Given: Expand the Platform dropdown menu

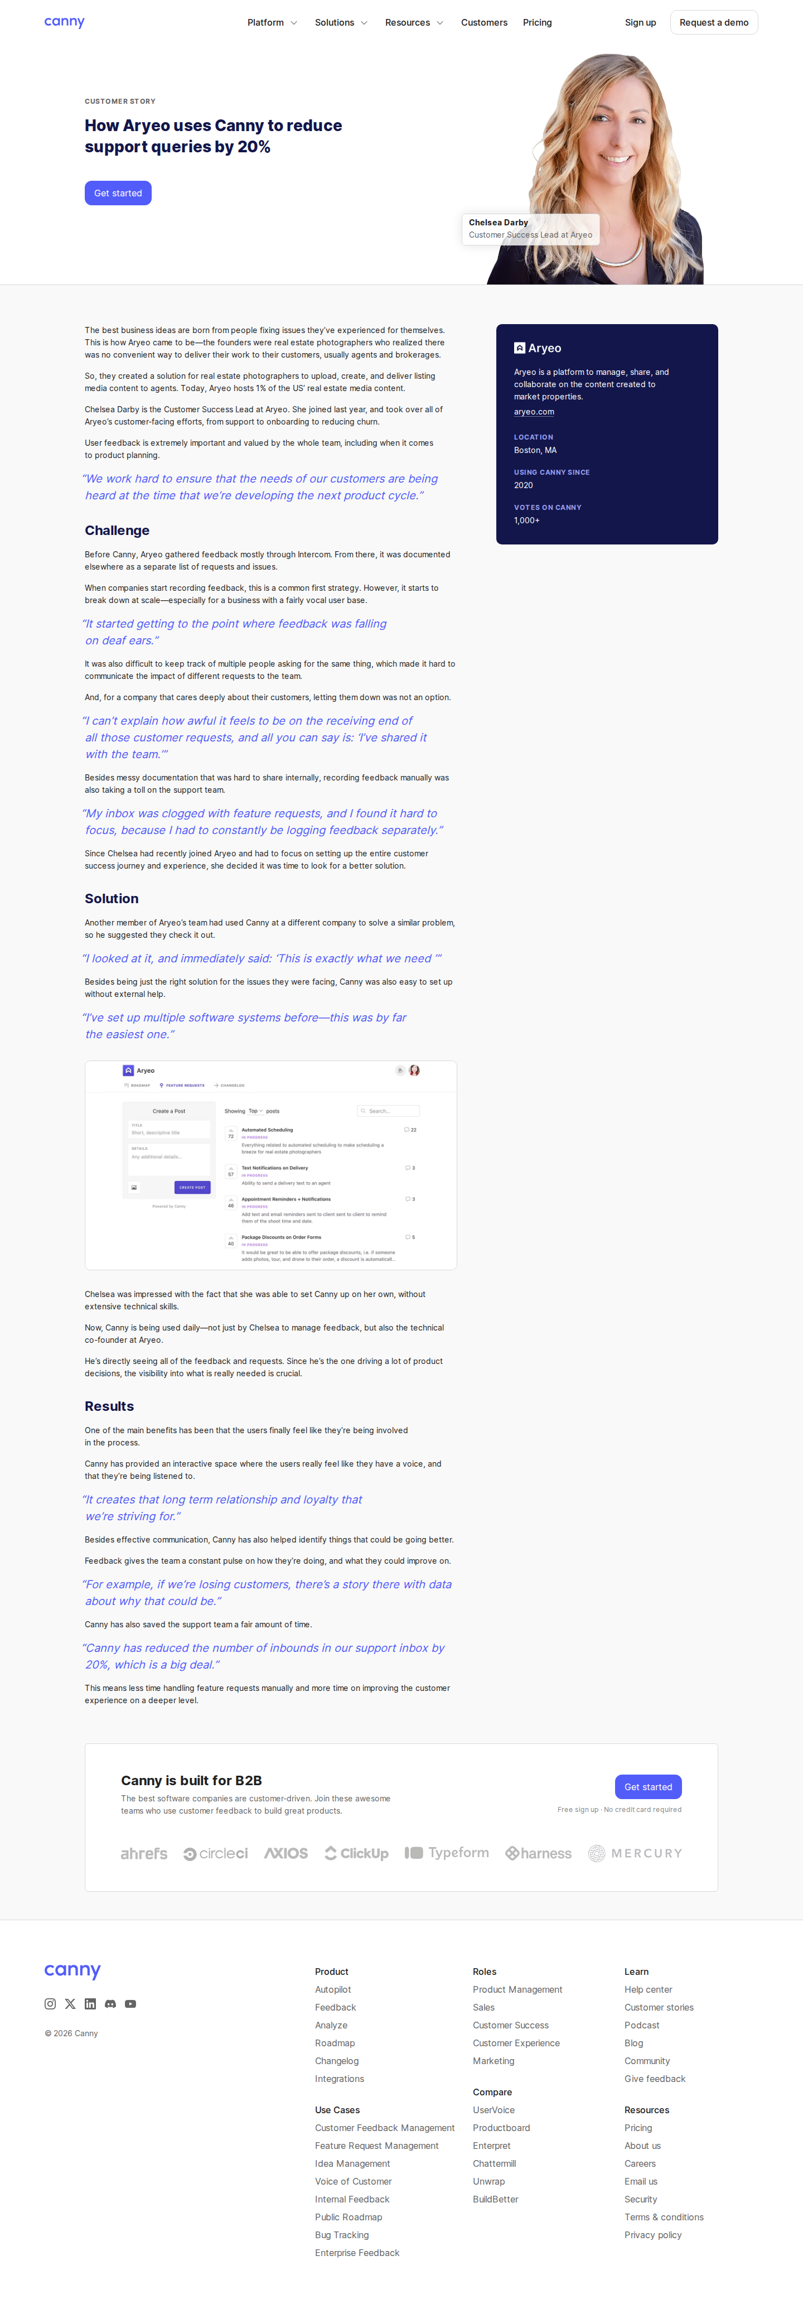Looking at the screenshot, I should (272, 22).
